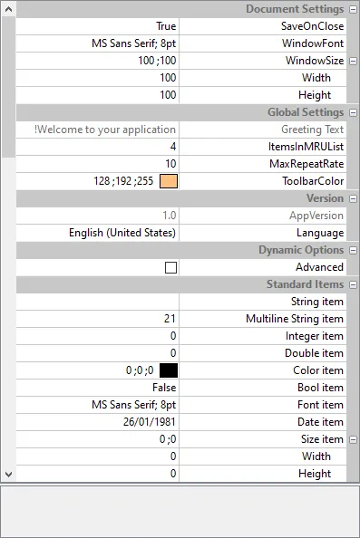
Task: Edit the empty String item value
Action: point(98,302)
